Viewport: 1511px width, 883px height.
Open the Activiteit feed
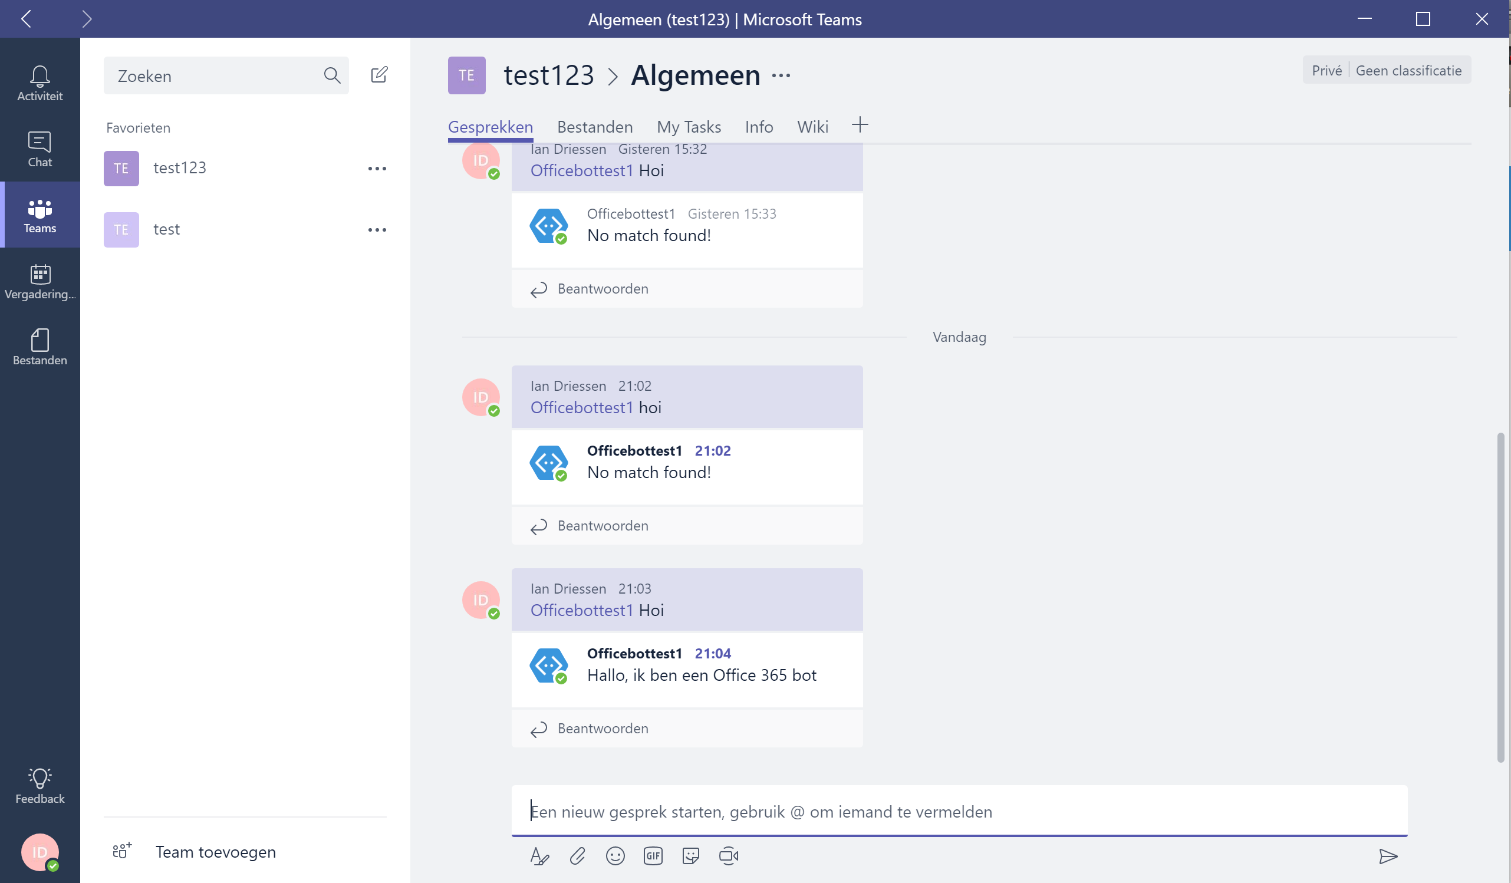click(x=39, y=83)
